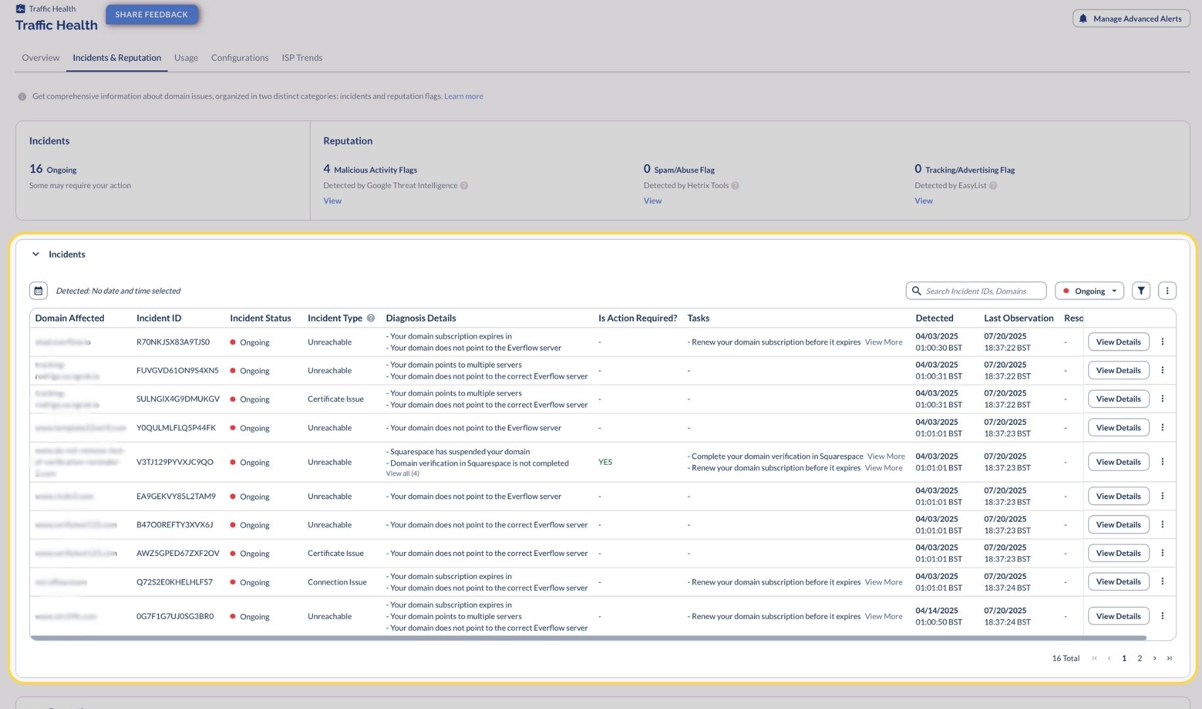Click '16 Ongoing' incidents count
Viewport: 1202px width, 709px height.
tap(53, 169)
